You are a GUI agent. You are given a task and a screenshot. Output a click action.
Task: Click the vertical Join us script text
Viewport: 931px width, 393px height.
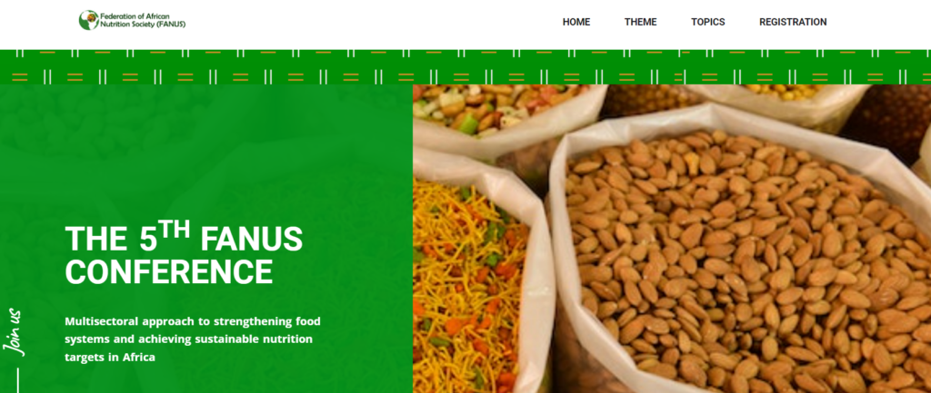15,332
